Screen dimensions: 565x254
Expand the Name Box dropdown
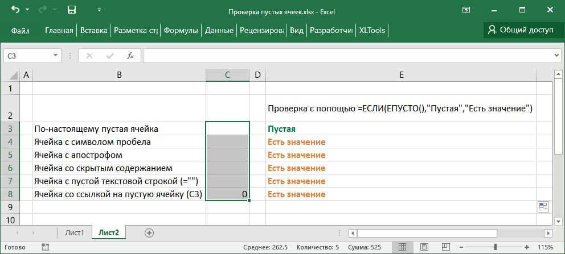55,56
